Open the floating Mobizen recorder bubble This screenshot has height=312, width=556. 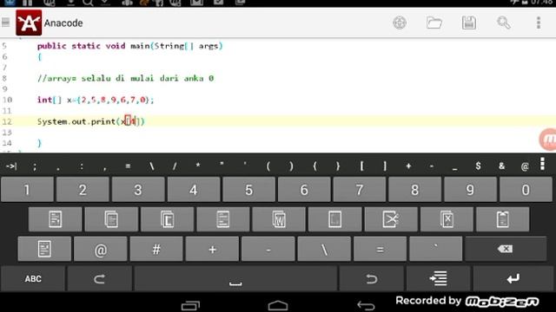pyautogui.click(x=547, y=140)
